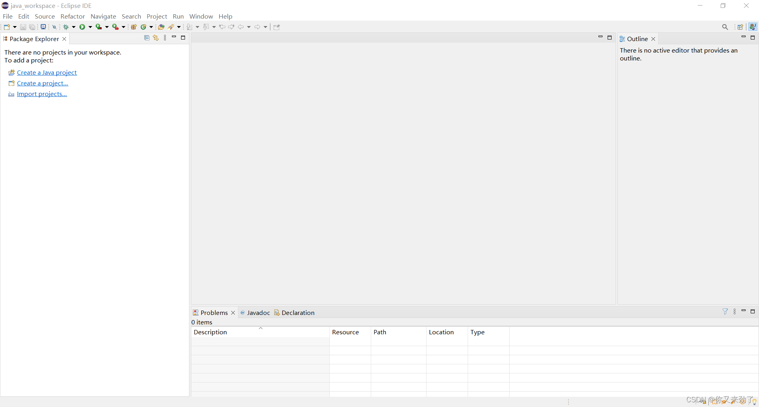Minimize the Package Explorer panel
This screenshot has height=407, width=759.
(x=174, y=37)
